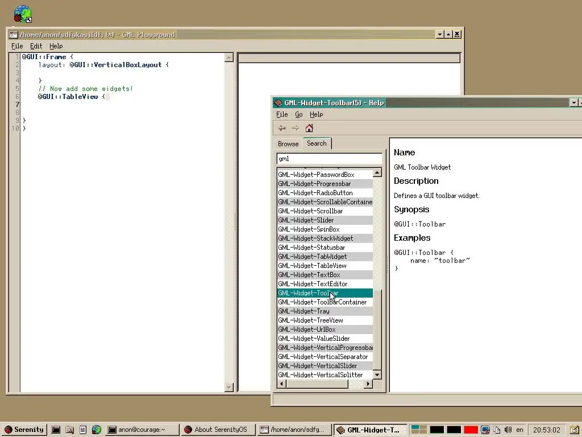Launch Browser globe from taskbar quick launch
Image resolution: width=582 pixels, height=437 pixels.
[x=97, y=430]
